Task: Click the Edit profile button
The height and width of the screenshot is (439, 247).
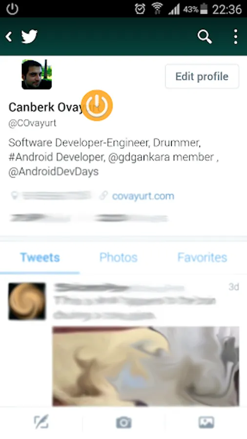Action: click(202, 76)
